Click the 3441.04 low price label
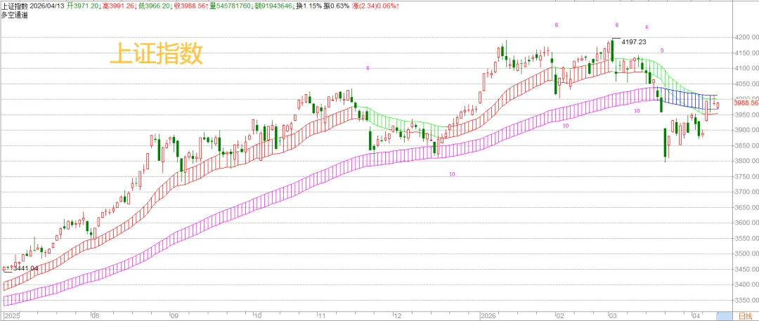 click(26, 268)
